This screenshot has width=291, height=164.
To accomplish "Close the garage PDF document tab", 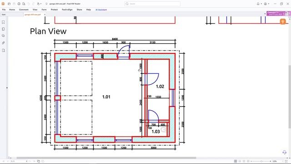I will [45, 15].
